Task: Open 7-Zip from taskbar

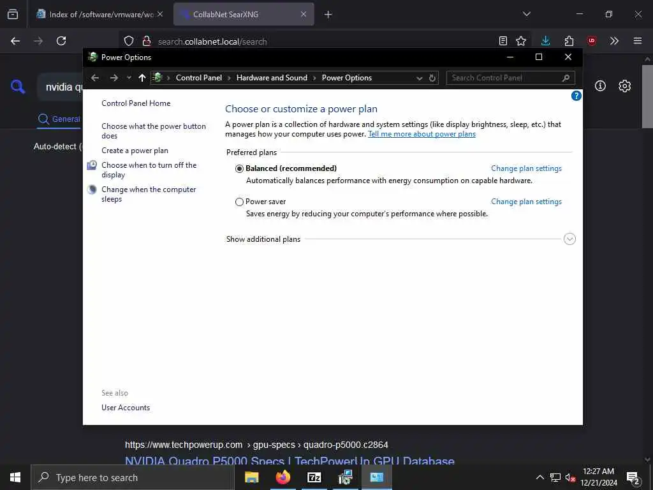Action: pos(314,477)
